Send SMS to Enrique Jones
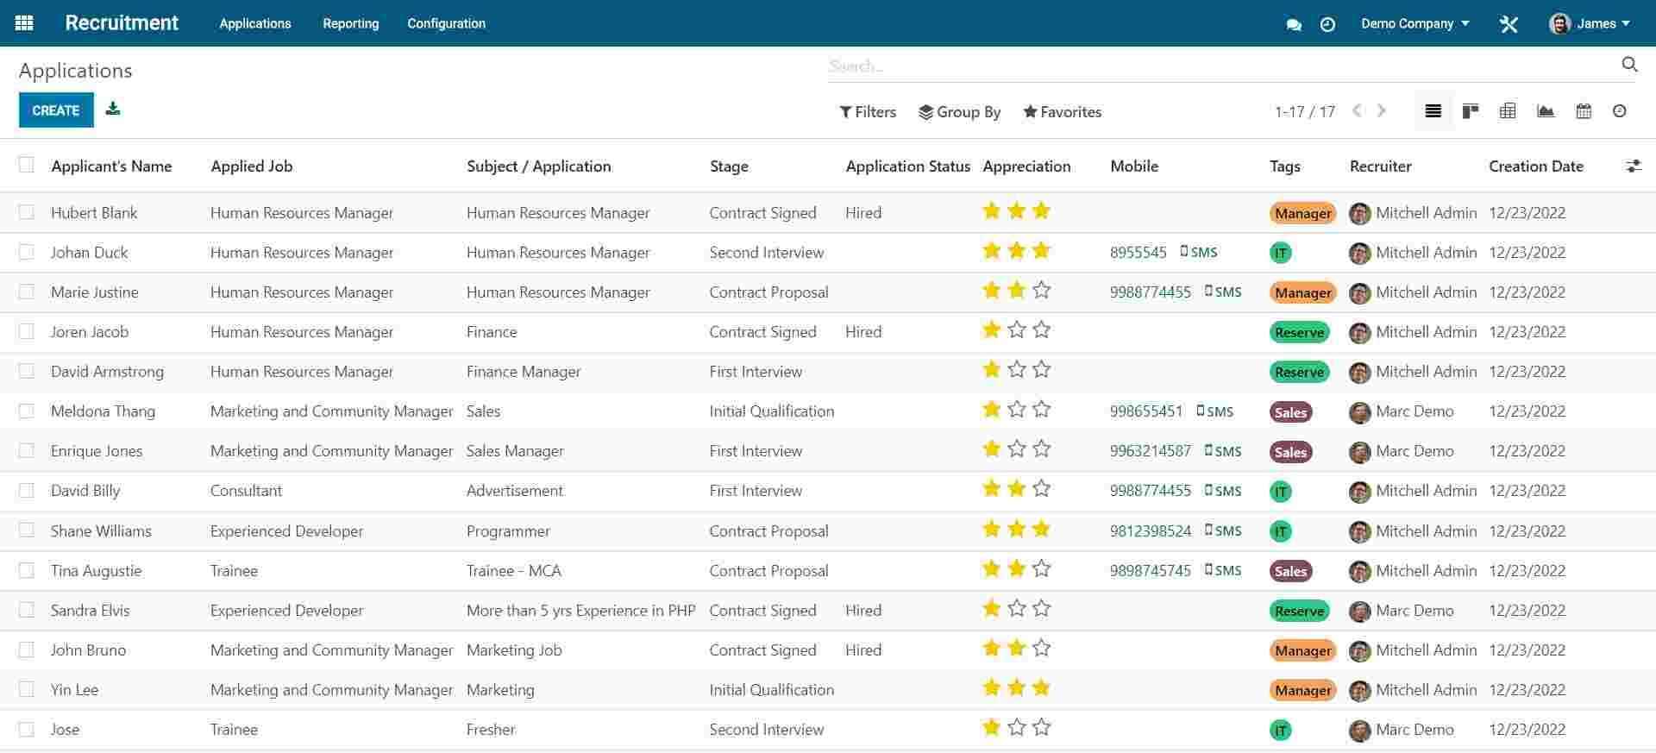 tap(1223, 451)
